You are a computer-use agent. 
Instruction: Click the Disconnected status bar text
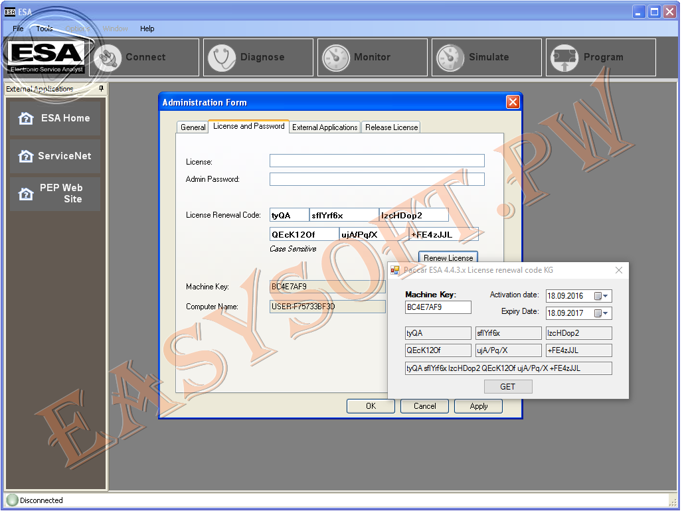[x=41, y=500]
